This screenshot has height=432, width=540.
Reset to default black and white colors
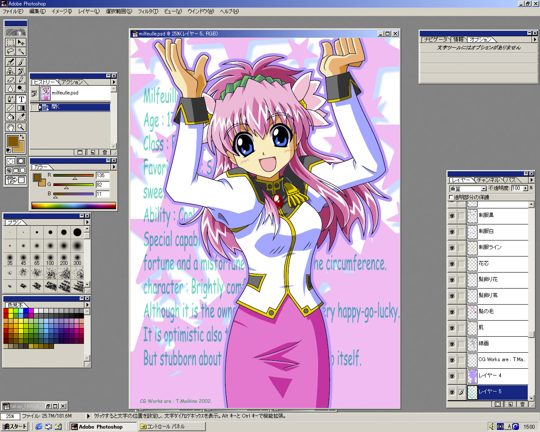(x=8, y=151)
